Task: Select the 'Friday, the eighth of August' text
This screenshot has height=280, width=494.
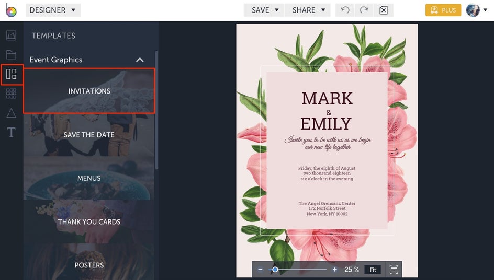Action: tap(327, 173)
